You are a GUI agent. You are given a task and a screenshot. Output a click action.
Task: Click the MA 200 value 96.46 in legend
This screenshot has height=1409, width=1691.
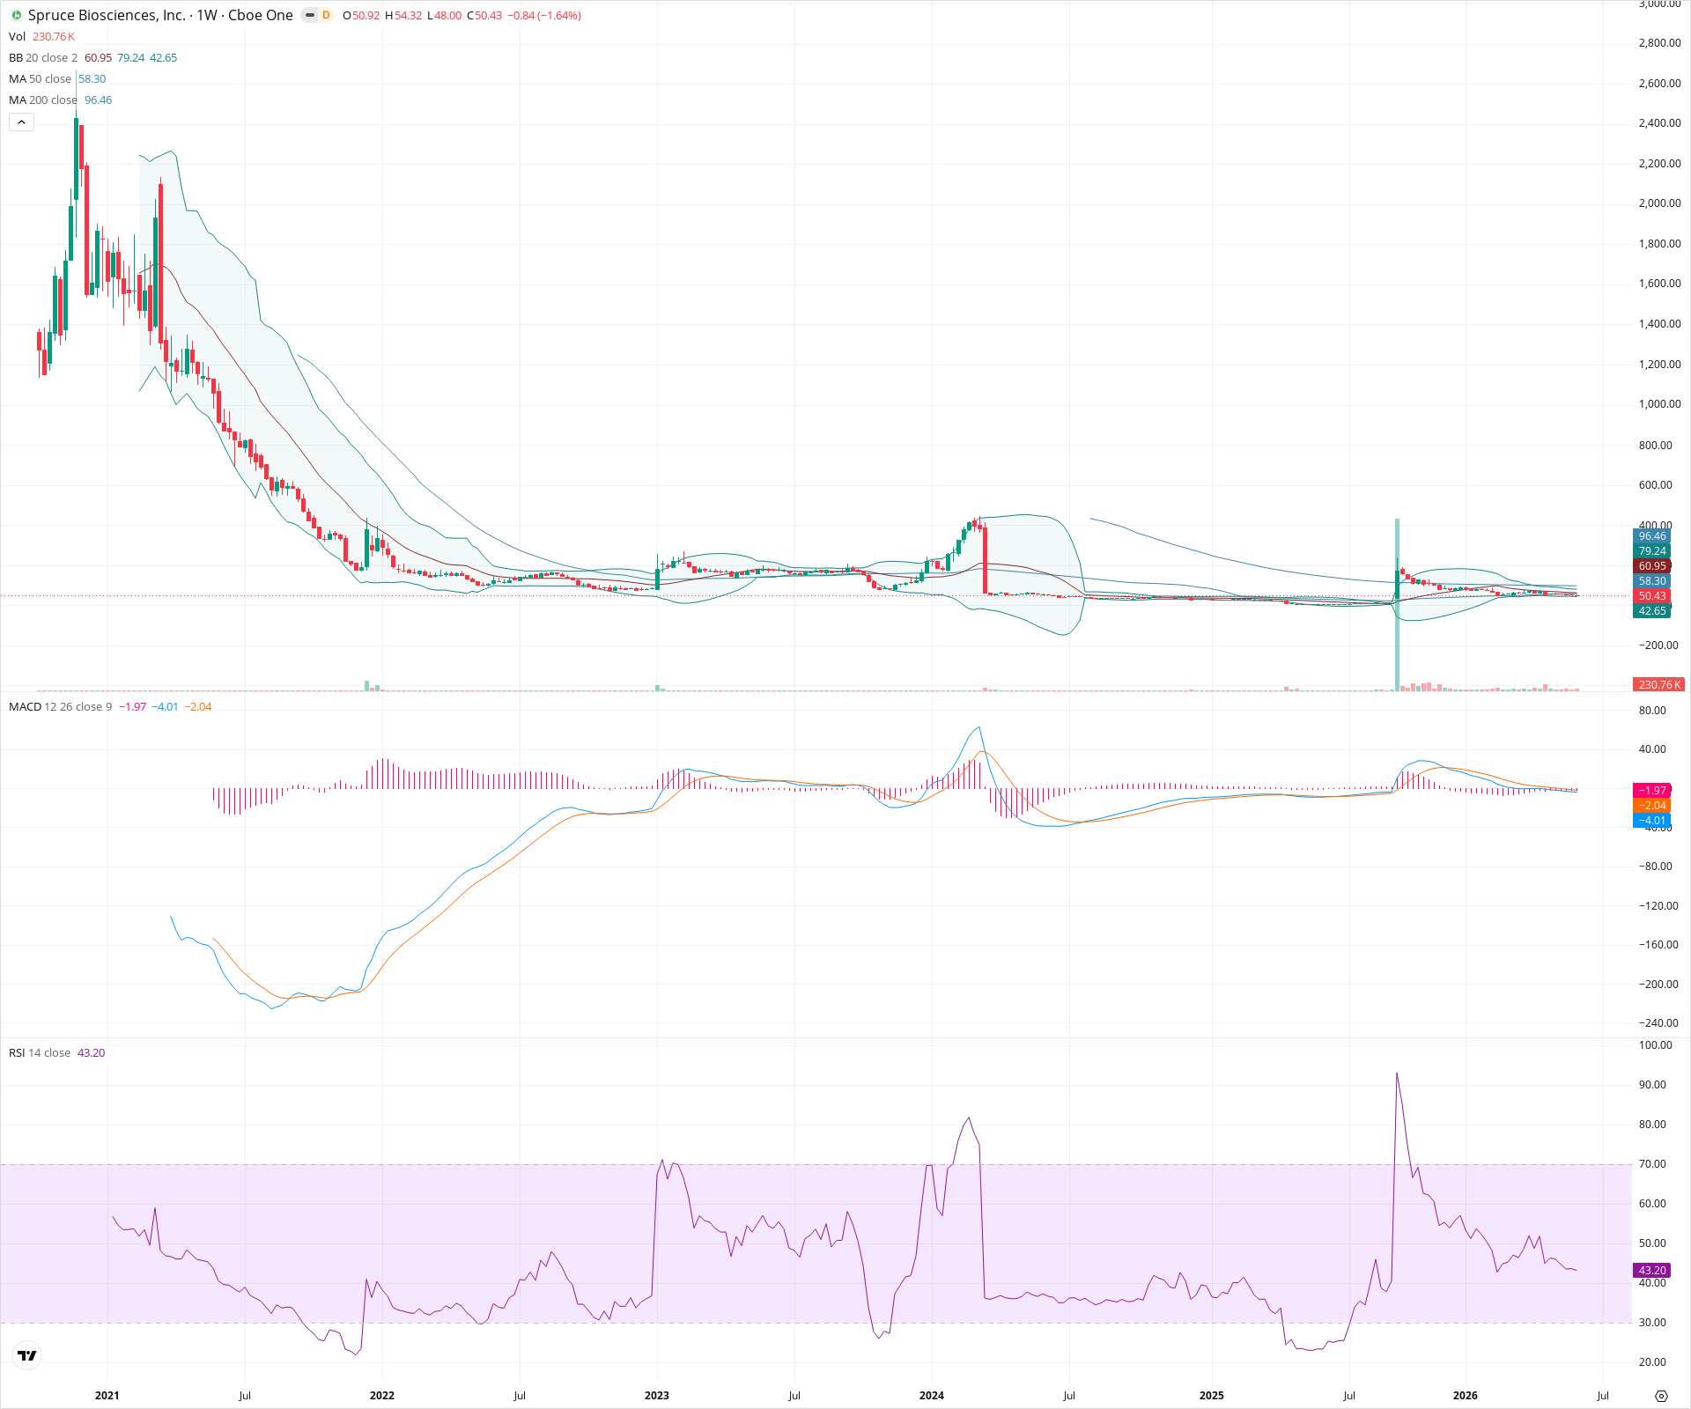[x=98, y=100]
